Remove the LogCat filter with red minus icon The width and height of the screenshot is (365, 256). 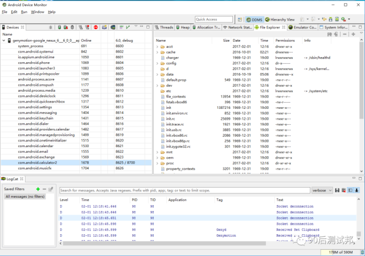pos(44,189)
